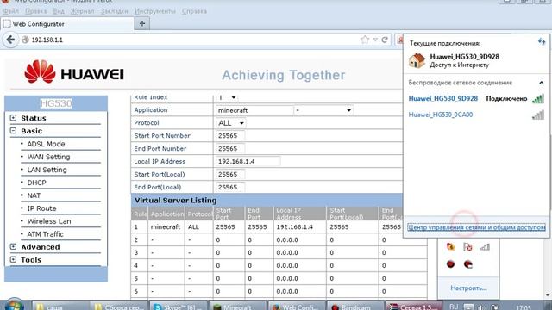Expand the Status menu section

point(13,118)
